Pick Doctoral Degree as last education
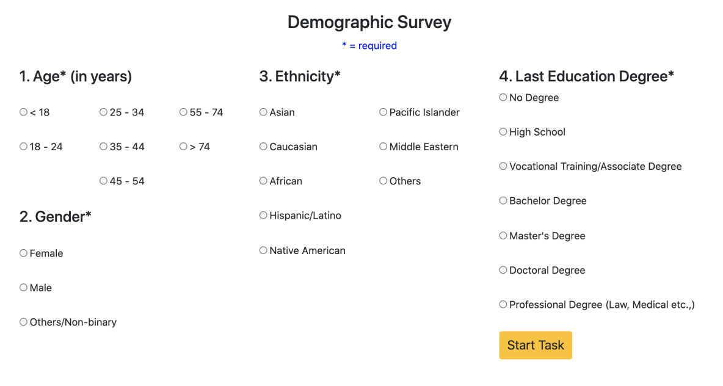The image size is (723, 386). pos(503,270)
